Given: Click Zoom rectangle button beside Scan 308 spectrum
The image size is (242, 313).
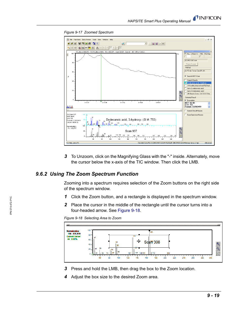Looking at the screenshot, I should pyautogui.click(x=218, y=253).
